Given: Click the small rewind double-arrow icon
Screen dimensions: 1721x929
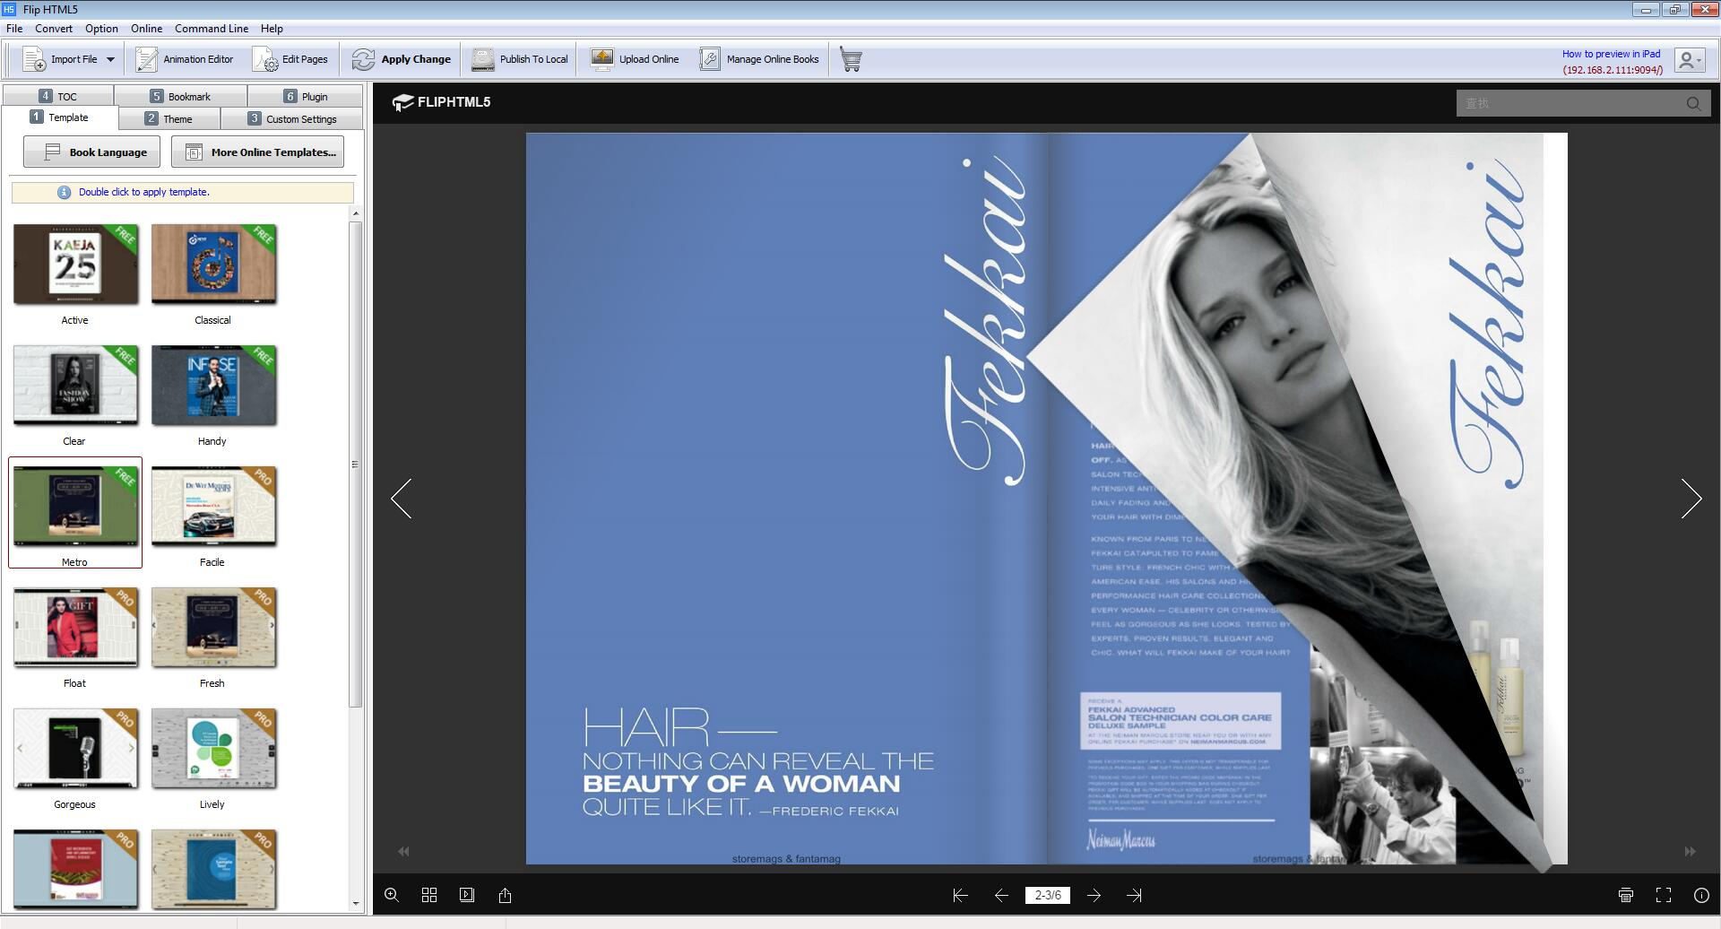Looking at the screenshot, I should tap(403, 851).
